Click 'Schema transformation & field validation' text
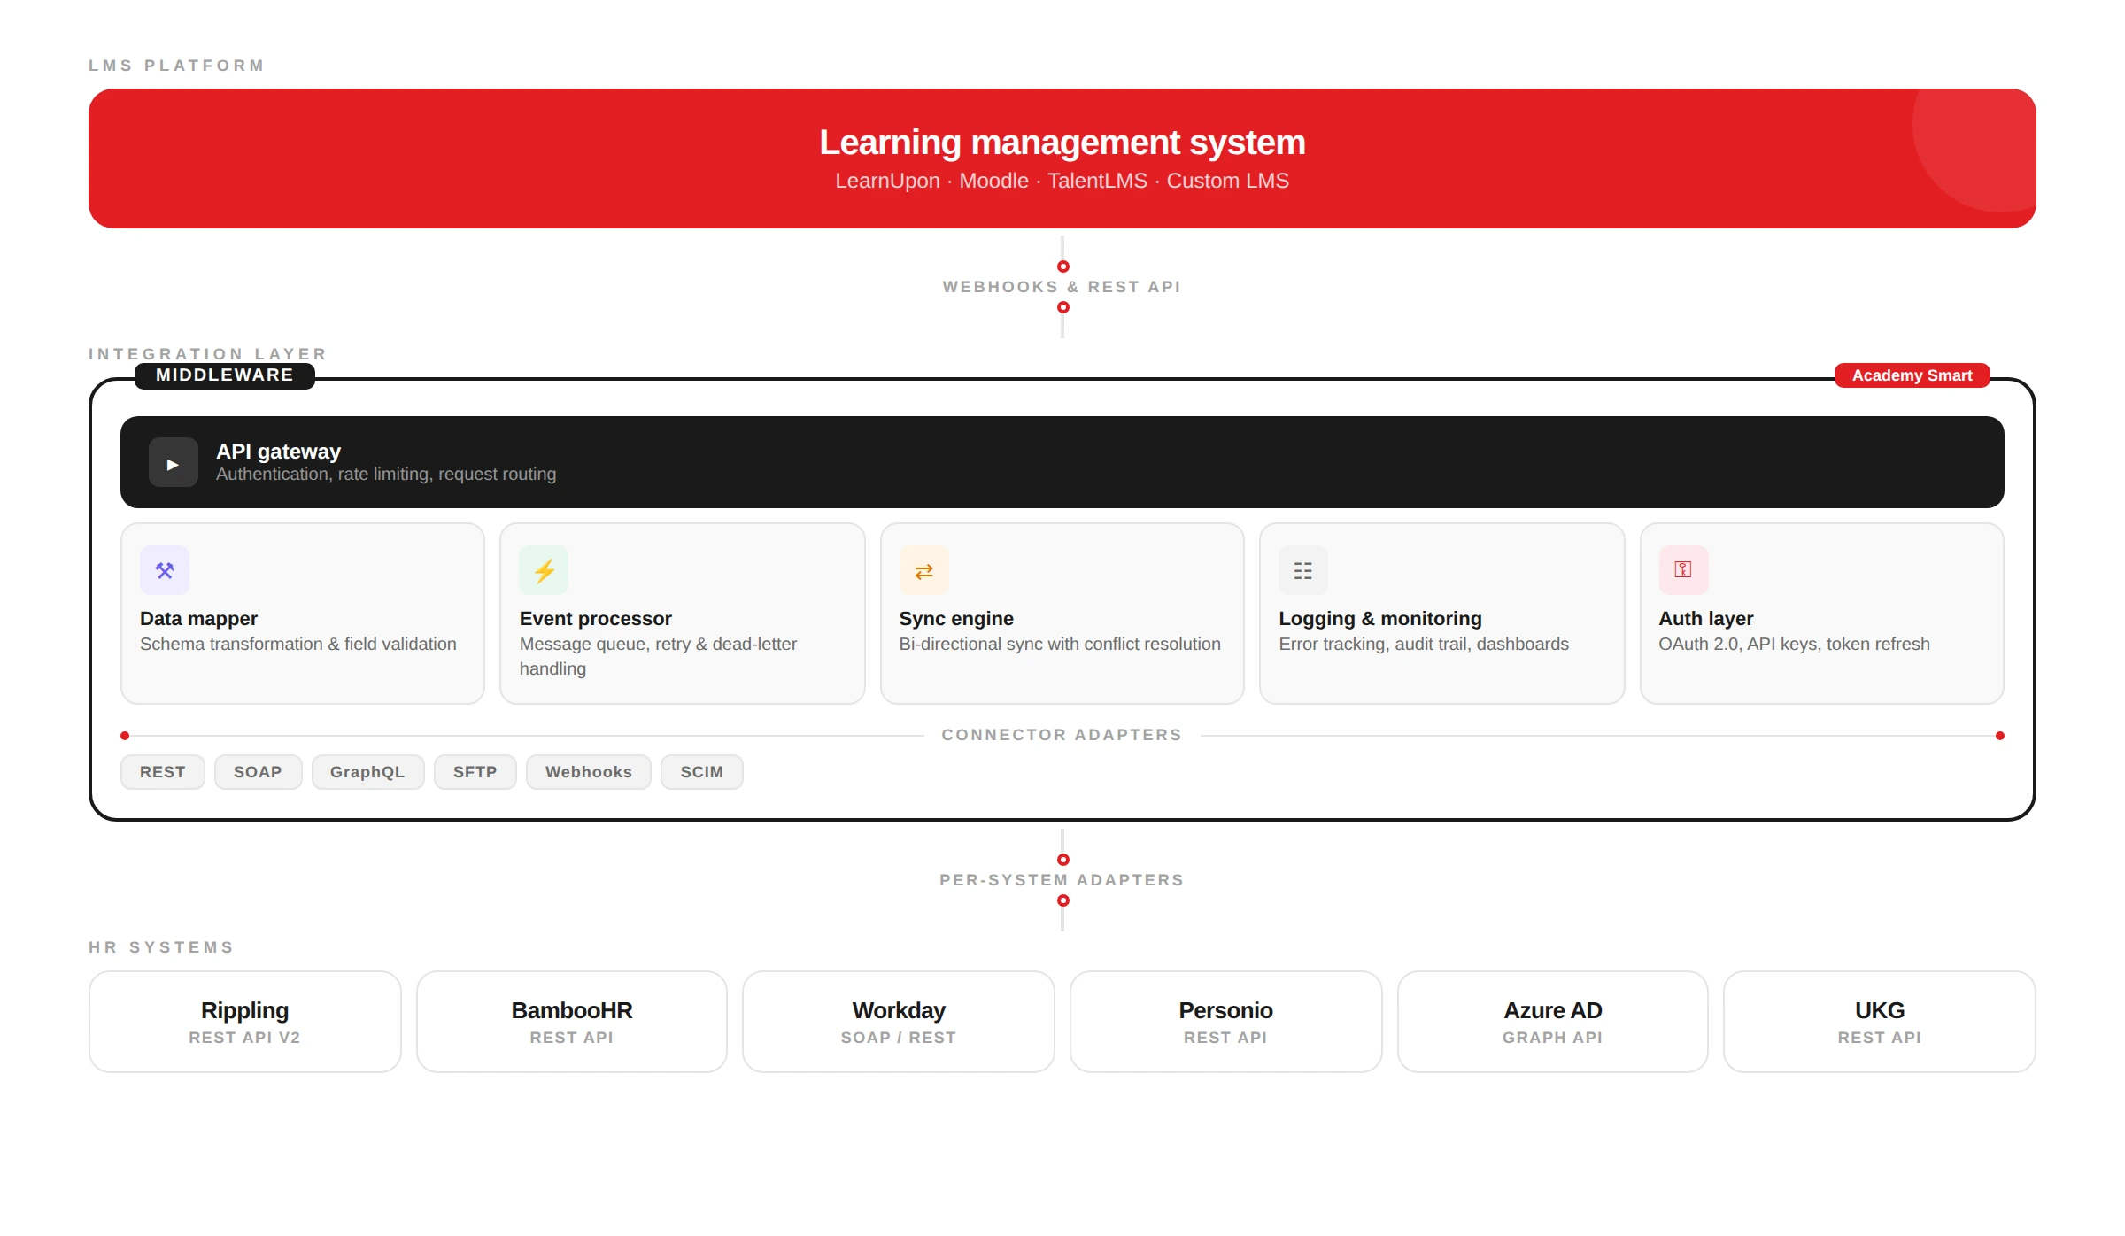 [x=298, y=645]
